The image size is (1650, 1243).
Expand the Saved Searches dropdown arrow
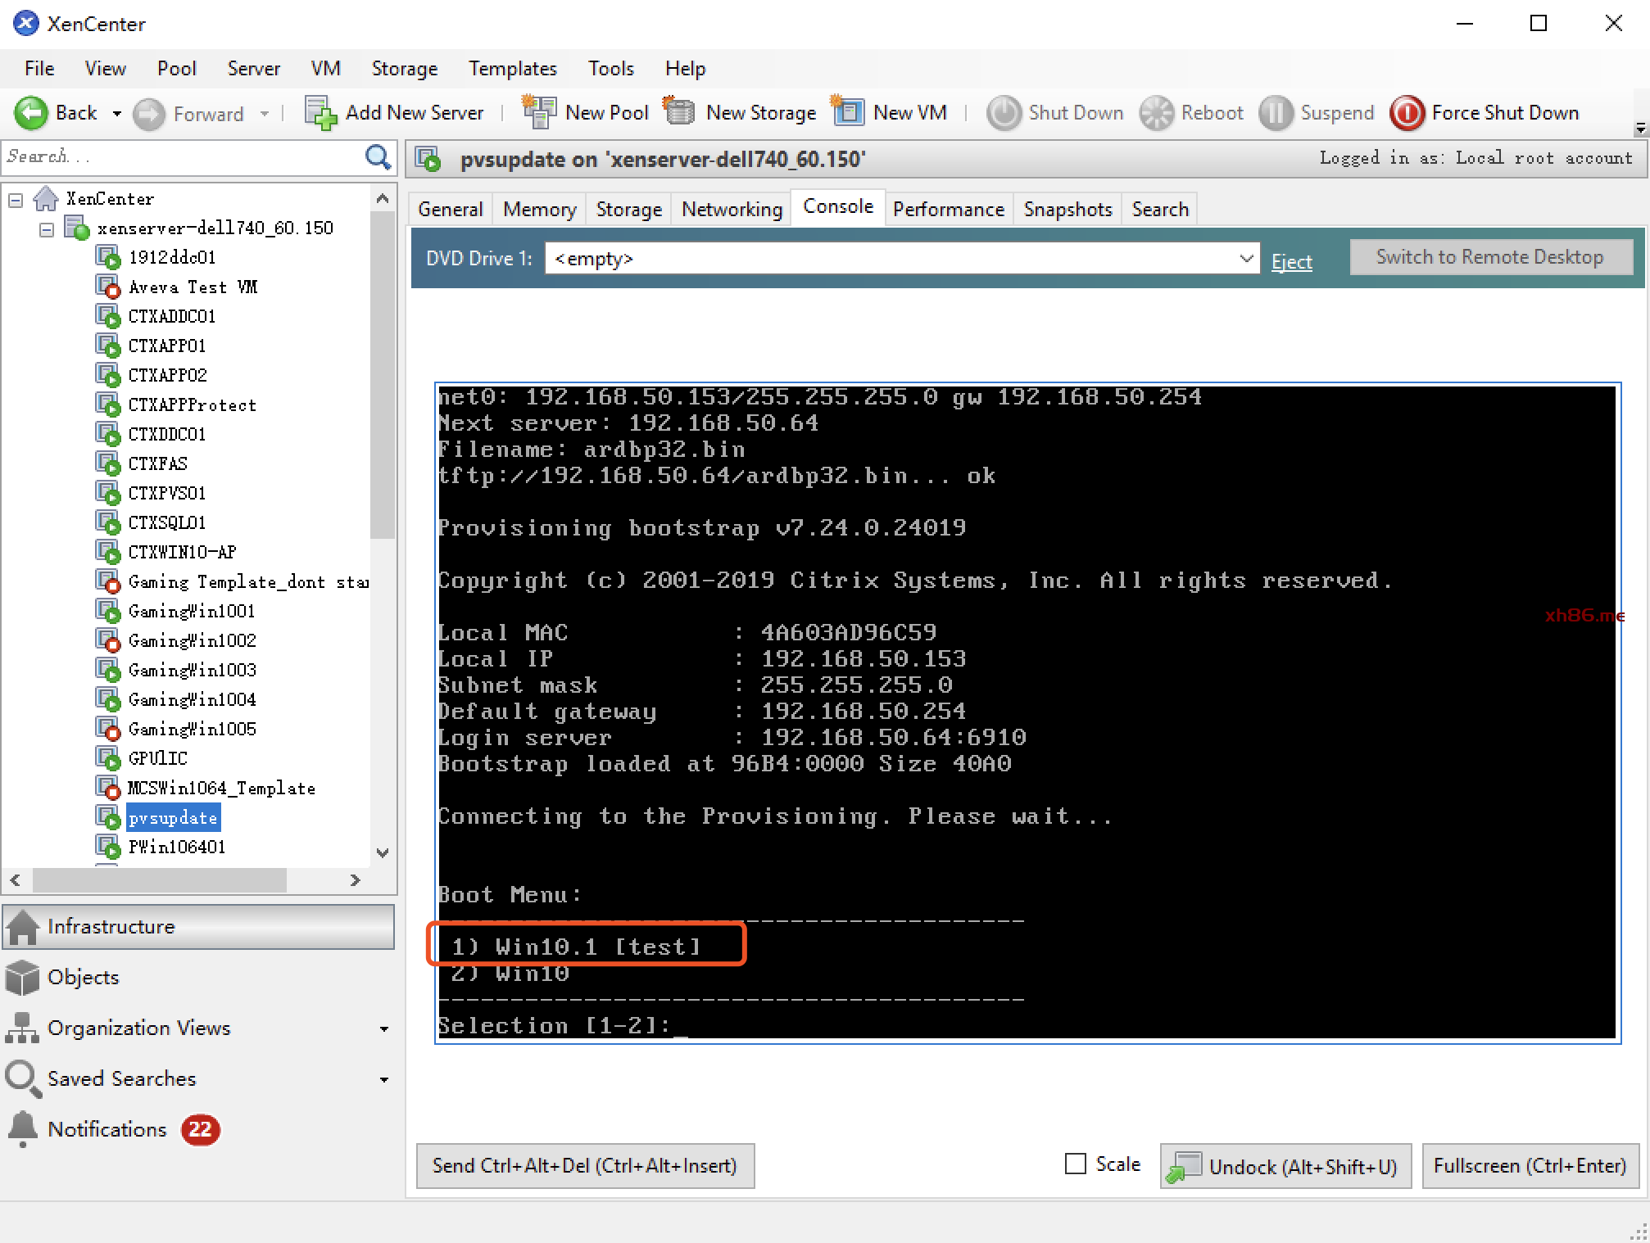point(383,1080)
